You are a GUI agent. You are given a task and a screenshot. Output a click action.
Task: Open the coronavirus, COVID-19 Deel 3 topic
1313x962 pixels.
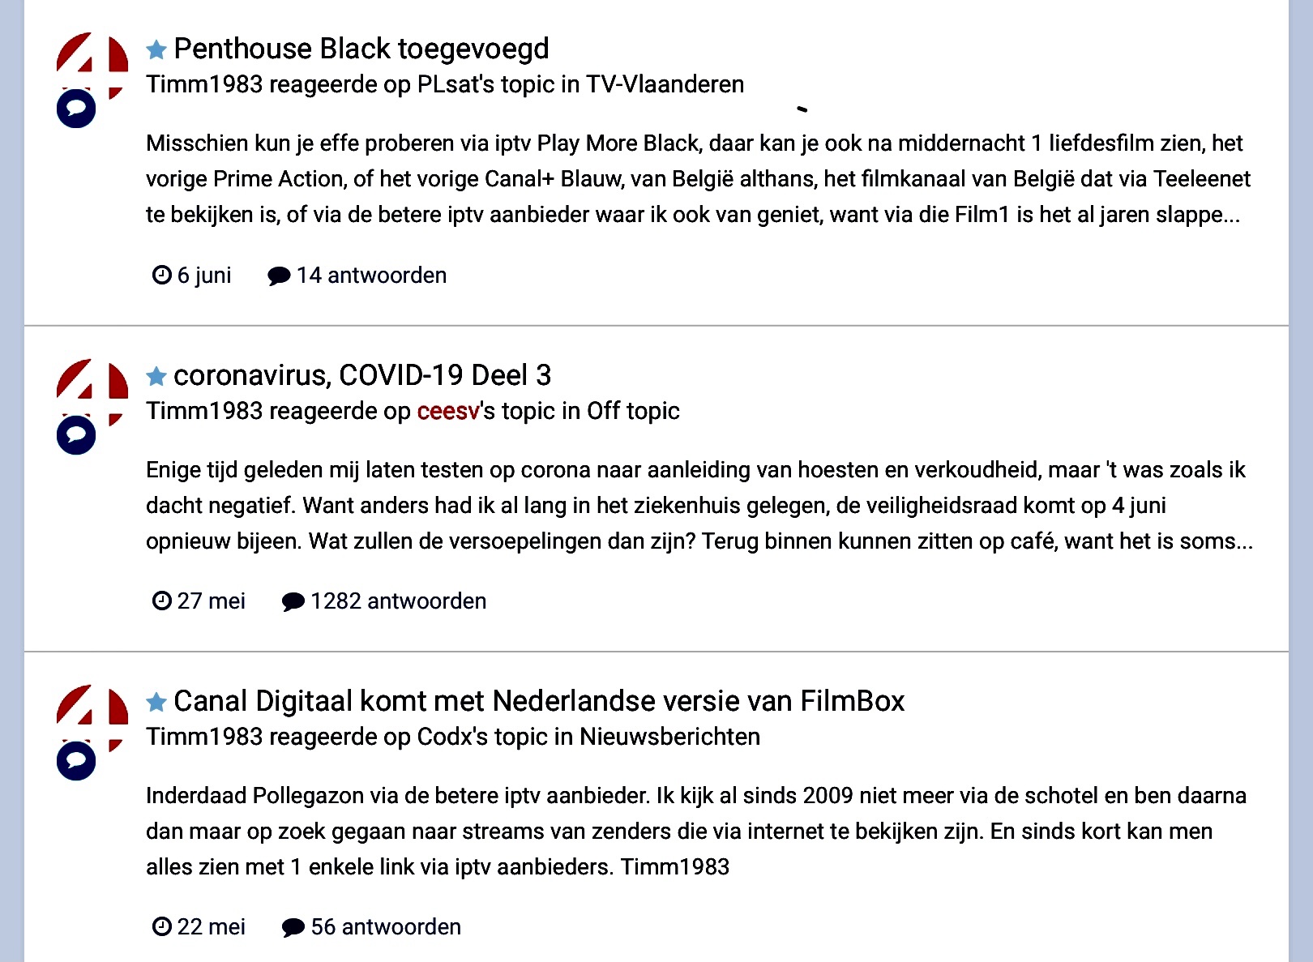(x=362, y=375)
